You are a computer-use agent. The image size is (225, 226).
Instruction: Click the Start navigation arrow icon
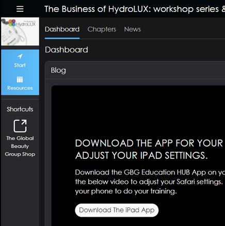[20, 56]
